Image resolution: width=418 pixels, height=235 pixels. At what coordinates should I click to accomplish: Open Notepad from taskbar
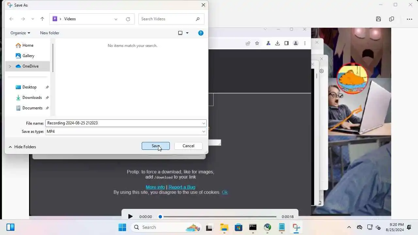[x=282, y=227]
